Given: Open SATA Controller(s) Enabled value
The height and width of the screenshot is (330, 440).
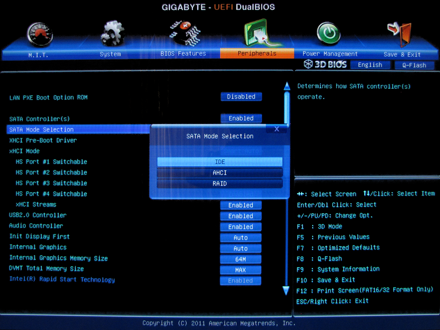Looking at the screenshot, I should [241, 118].
